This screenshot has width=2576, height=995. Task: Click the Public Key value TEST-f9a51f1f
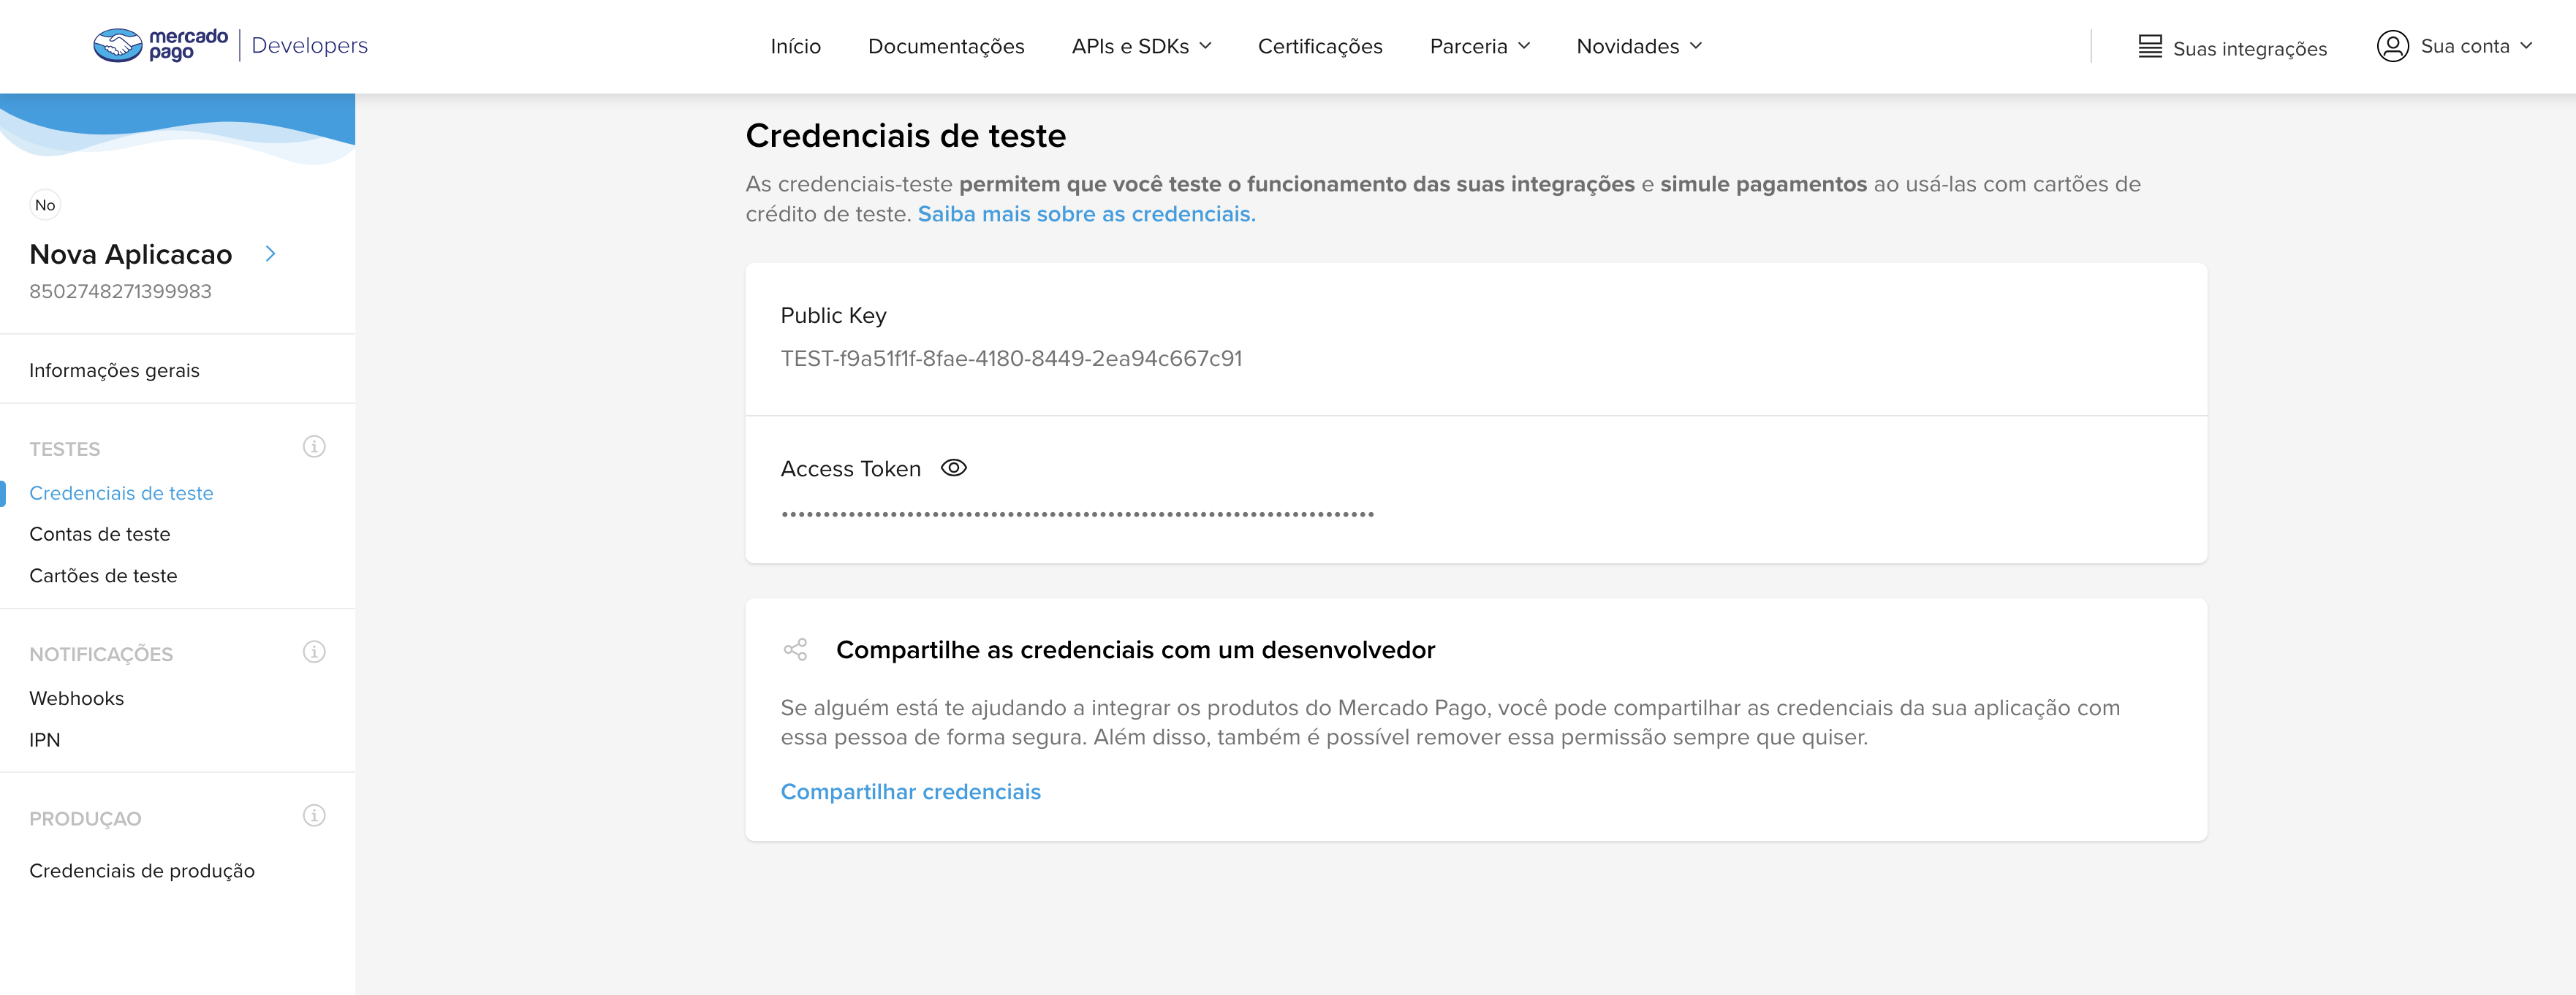point(1011,359)
